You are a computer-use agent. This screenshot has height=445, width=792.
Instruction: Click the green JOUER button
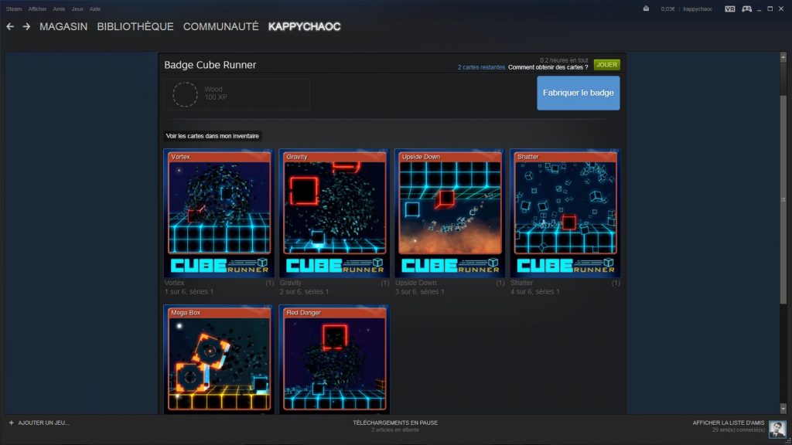point(606,65)
